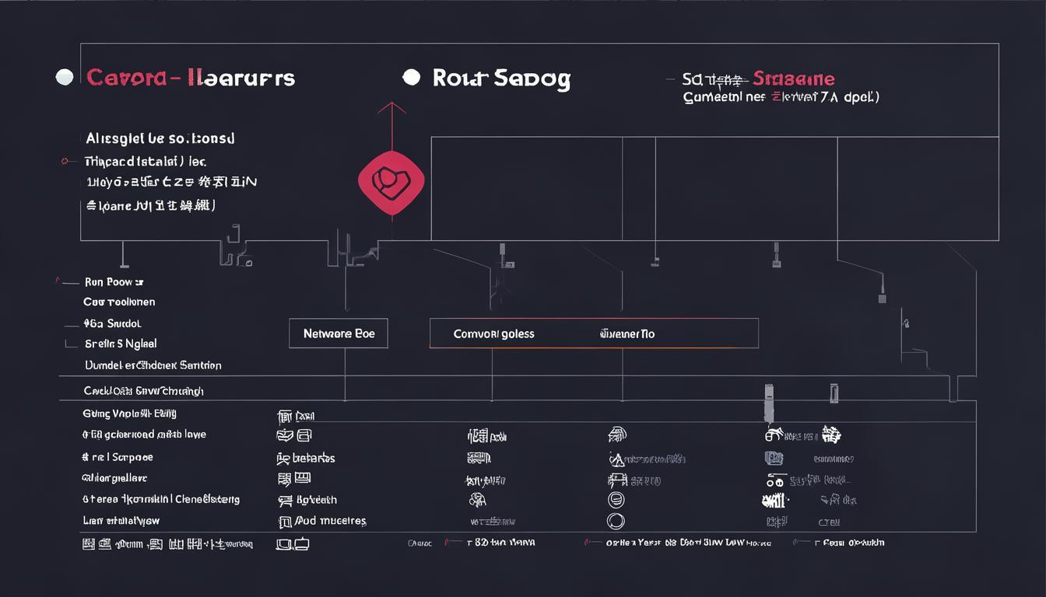Switch to the 'wiwener No' tab
Image resolution: width=1046 pixels, height=597 pixels.
(627, 333)
